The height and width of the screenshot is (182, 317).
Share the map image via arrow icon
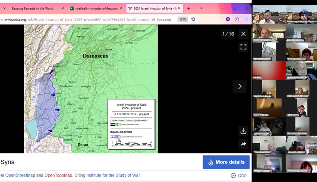pyautogui.click(x=243, y=144)
